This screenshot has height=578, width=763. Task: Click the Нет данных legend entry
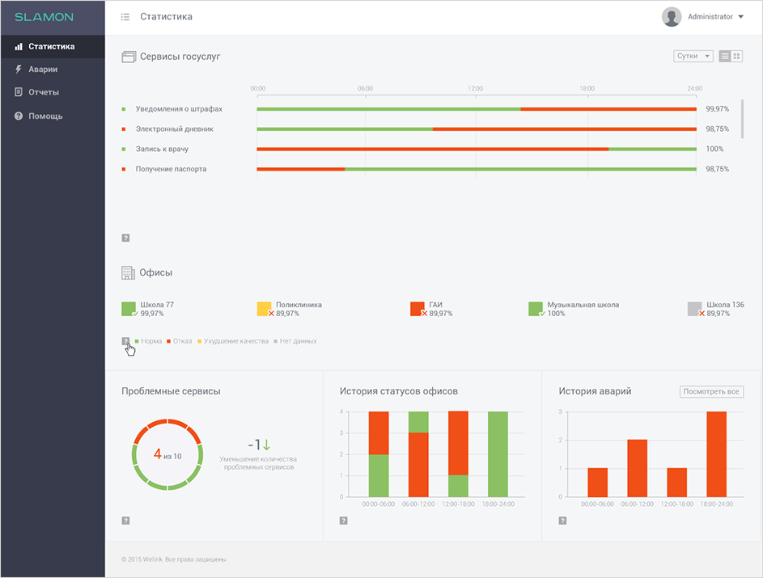click(295, 341)
